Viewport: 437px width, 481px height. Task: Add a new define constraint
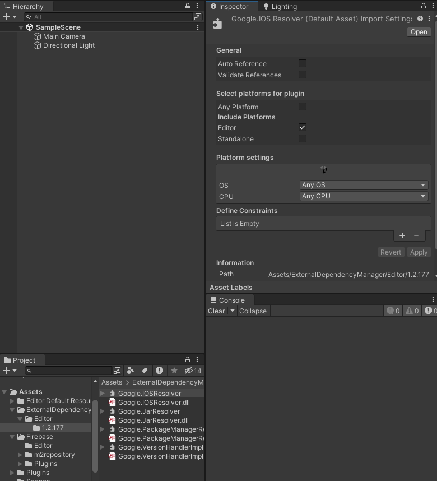click(402, 235)
